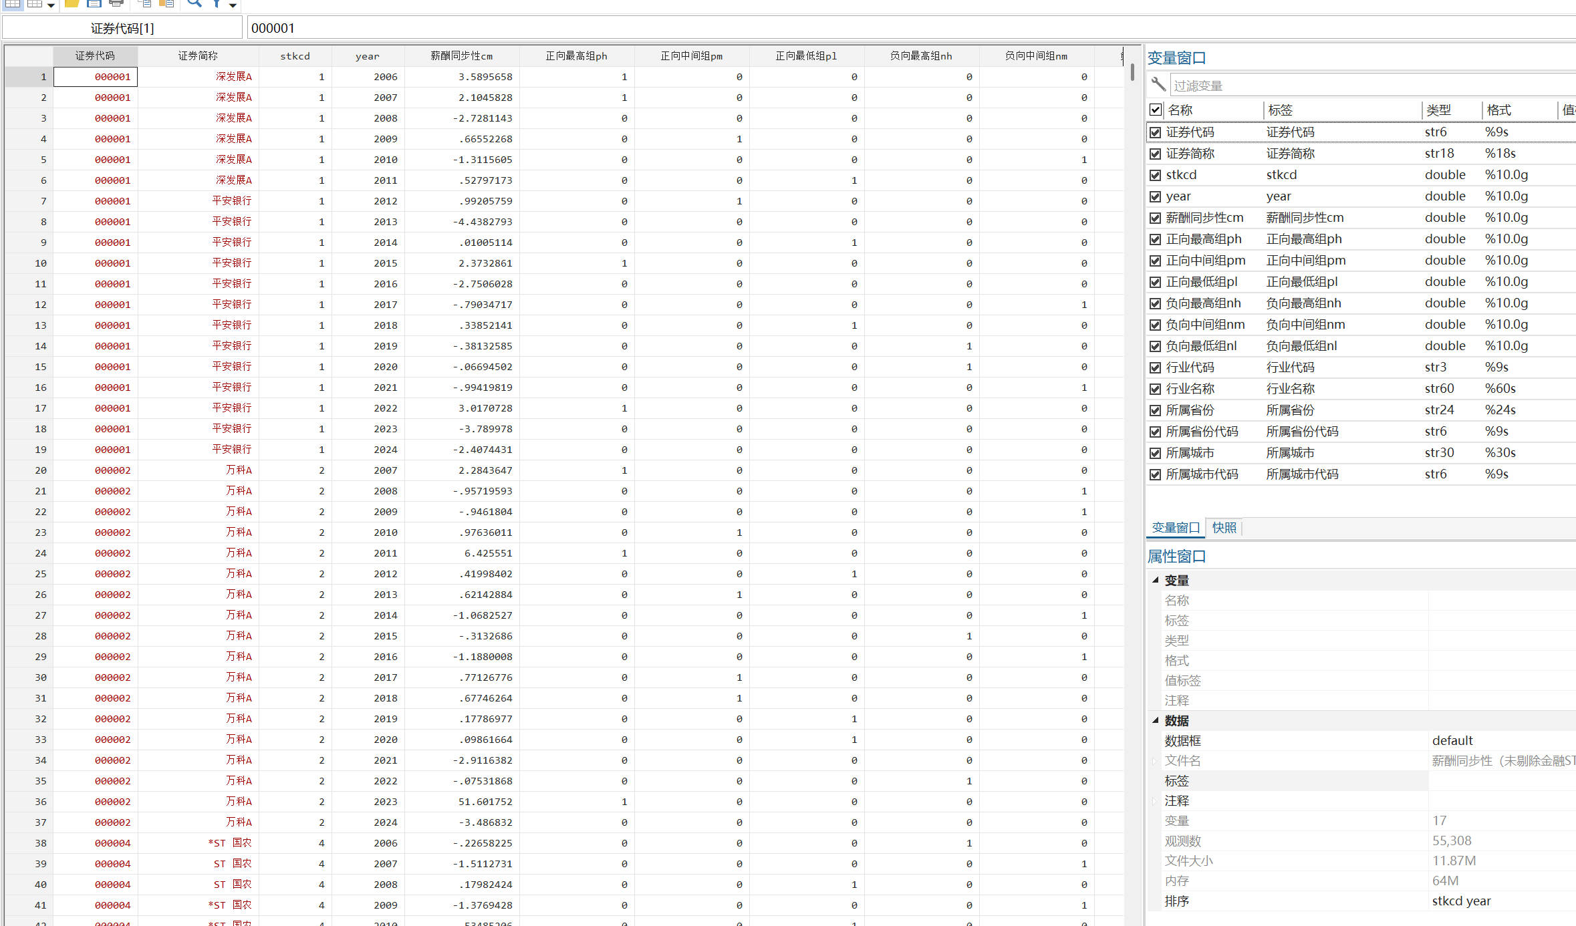
Task: Select the 变量窗口 tab
Action: [1175, 528]
